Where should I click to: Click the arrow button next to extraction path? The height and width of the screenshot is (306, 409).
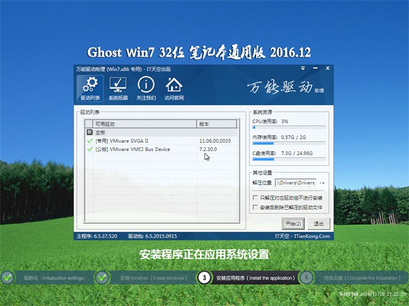click(x=322, y=184)
